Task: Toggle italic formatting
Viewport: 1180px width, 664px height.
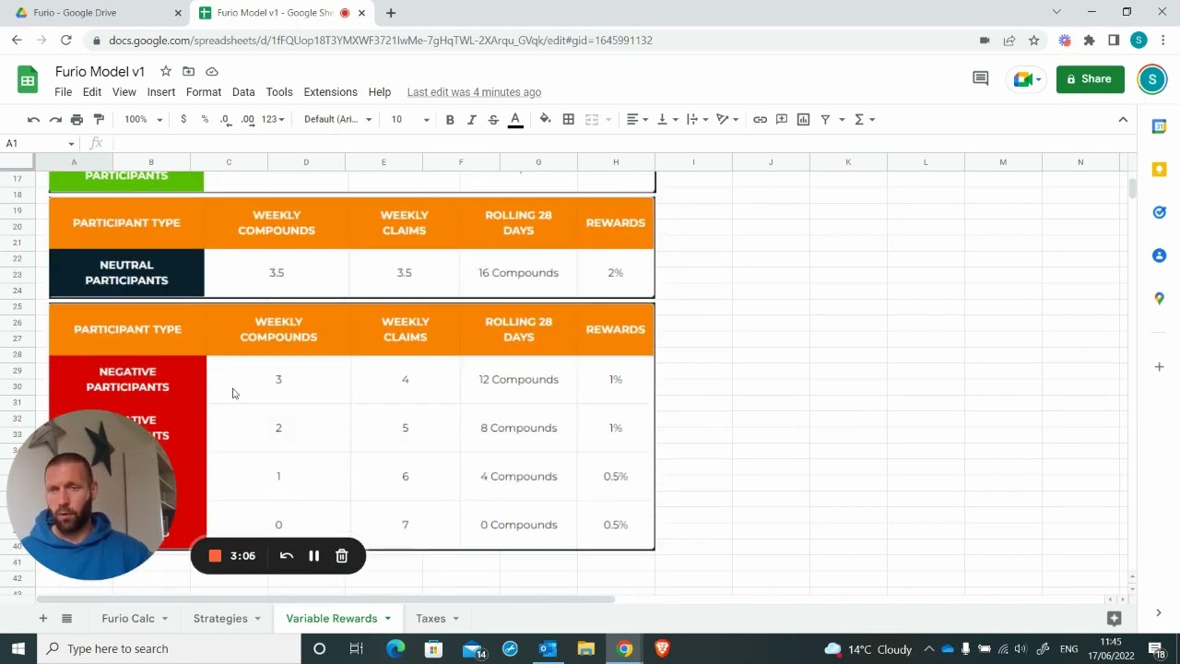Action: (x=472, y=119)
